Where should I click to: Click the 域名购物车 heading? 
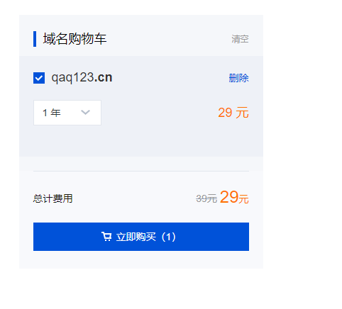75,39
